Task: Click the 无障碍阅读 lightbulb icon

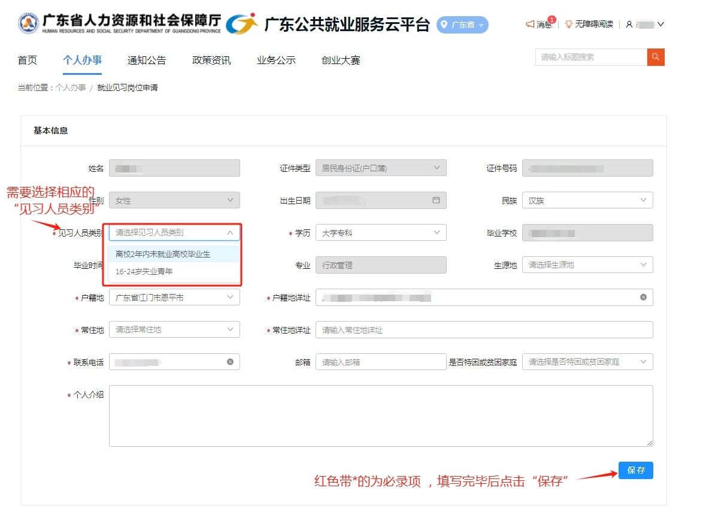Action: click(x=568, y=24)
